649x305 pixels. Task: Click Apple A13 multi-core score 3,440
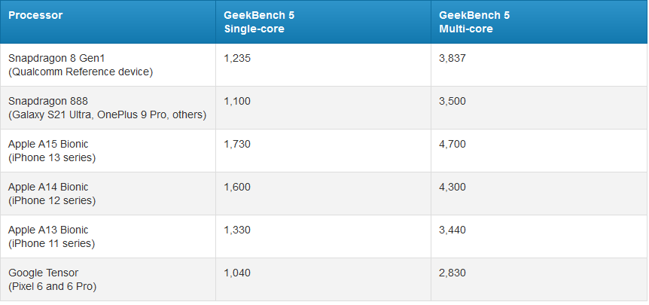click(x=452, y=230)
